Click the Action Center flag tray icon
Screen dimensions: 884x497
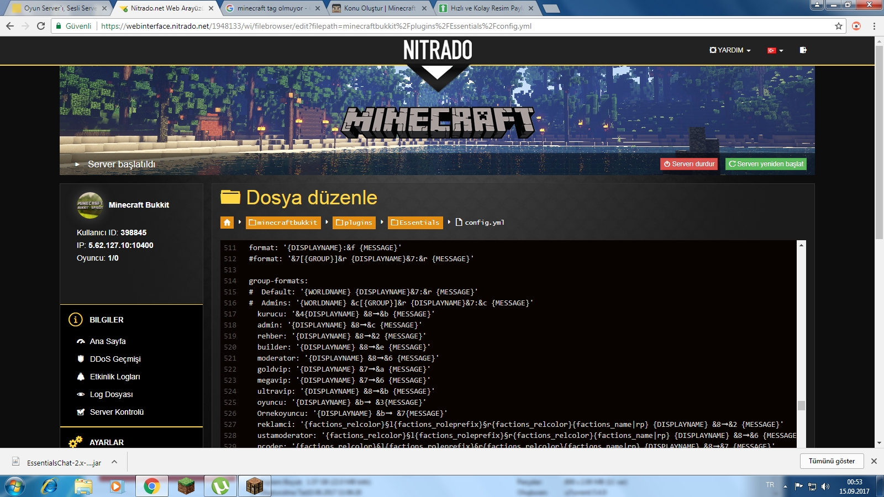pyautogui.click(x=798, y=487)
